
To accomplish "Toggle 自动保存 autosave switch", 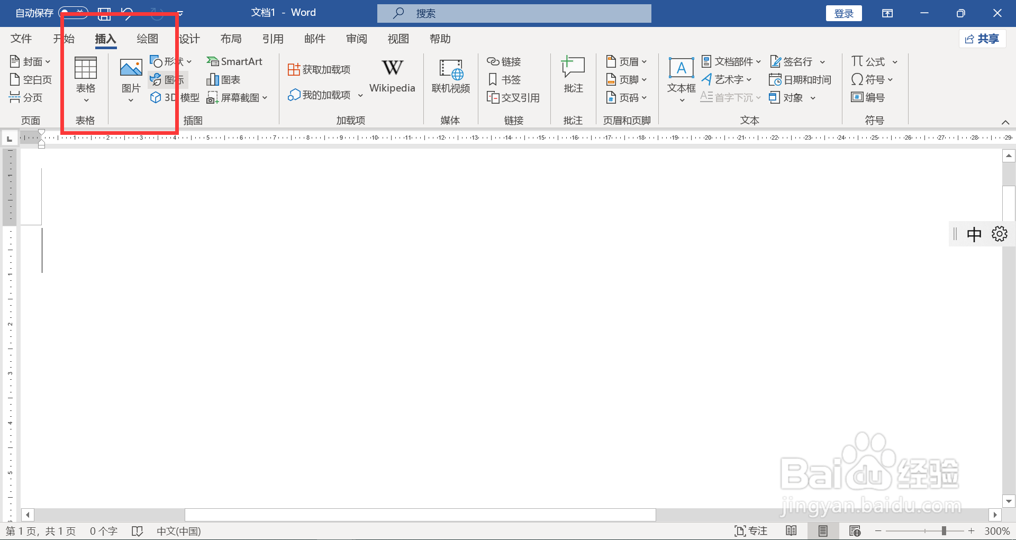I will click(x=73, y=13).
